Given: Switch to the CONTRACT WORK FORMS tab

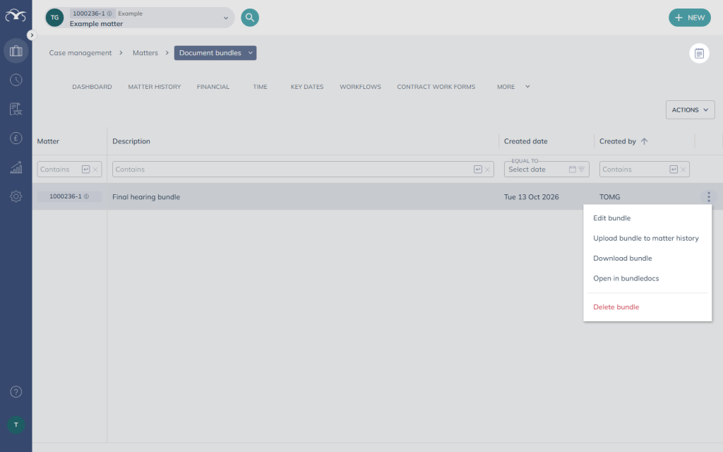Looking at the screenshot, I should tap(436, 87).
